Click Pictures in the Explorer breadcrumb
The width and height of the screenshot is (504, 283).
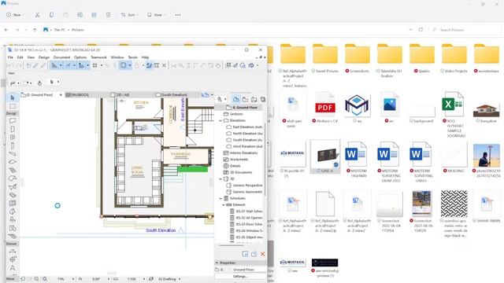(77, 30)
